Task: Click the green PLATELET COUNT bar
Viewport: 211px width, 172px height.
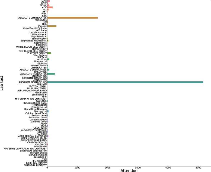Action: (x=49, y=53)
